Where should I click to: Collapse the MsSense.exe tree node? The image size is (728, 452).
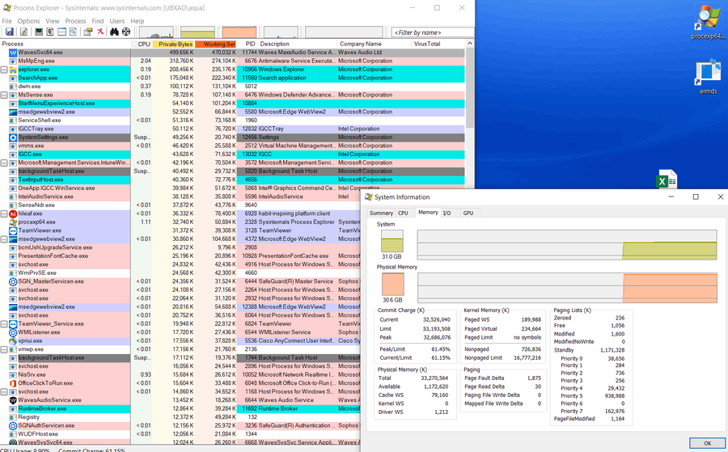click(4, 95)
